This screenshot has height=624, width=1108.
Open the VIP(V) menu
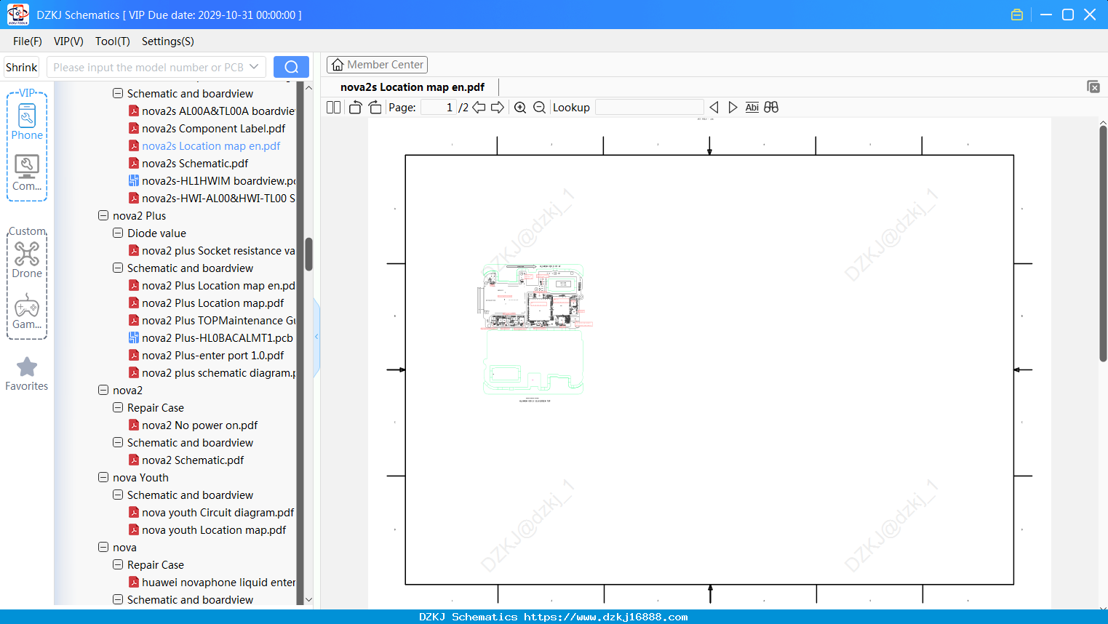click(x=68, y=41)
